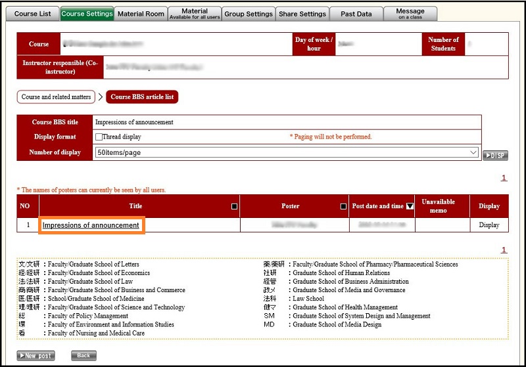Click page 1 link below the table
The height and width of the screenshot is (367, 526).
point(504,250)
